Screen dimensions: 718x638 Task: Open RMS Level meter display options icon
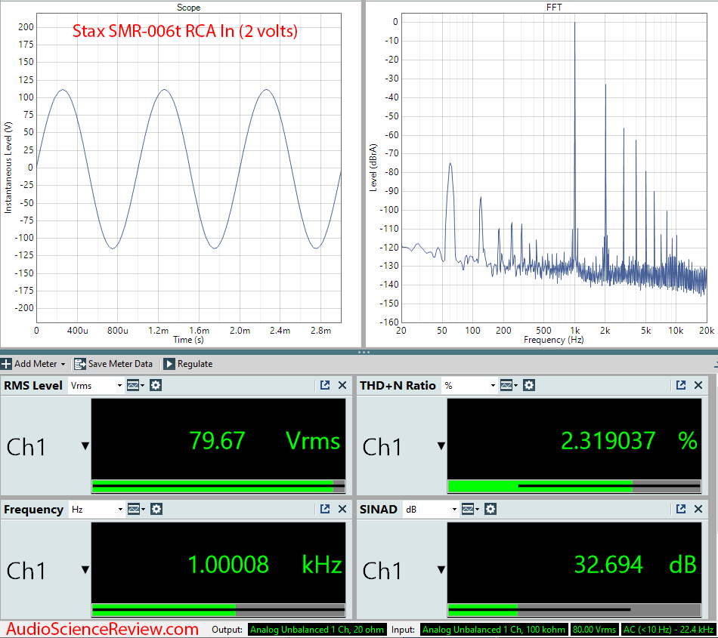(135, 386)
